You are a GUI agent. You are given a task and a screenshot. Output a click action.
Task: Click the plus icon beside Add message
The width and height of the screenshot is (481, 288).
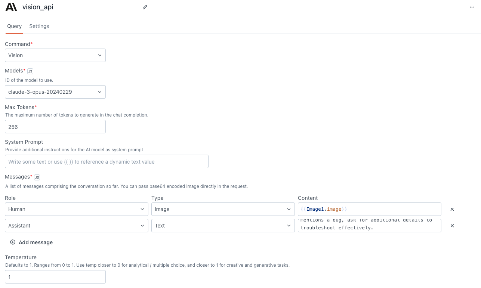(13, 242)
